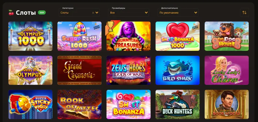
Task: Click the sort order arrows icon
Action: pos(244,13)
